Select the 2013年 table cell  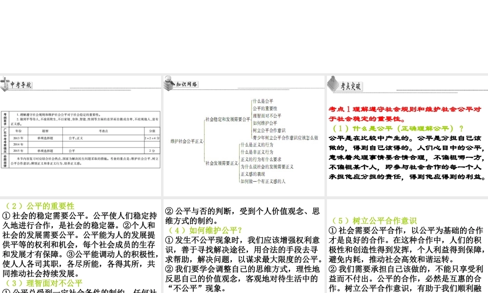tap(19, 138)
